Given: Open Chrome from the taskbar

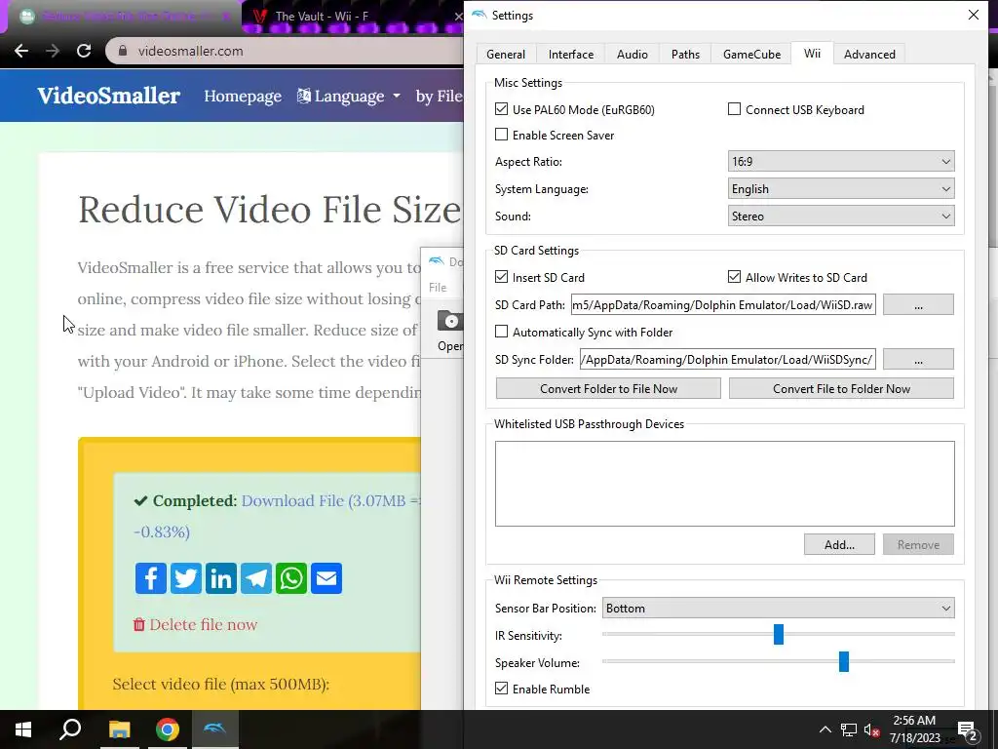Looking at the screenshot, I should point(168,729).
